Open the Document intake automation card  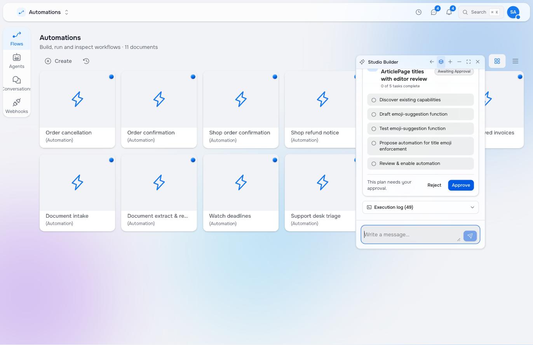[77, 192]
